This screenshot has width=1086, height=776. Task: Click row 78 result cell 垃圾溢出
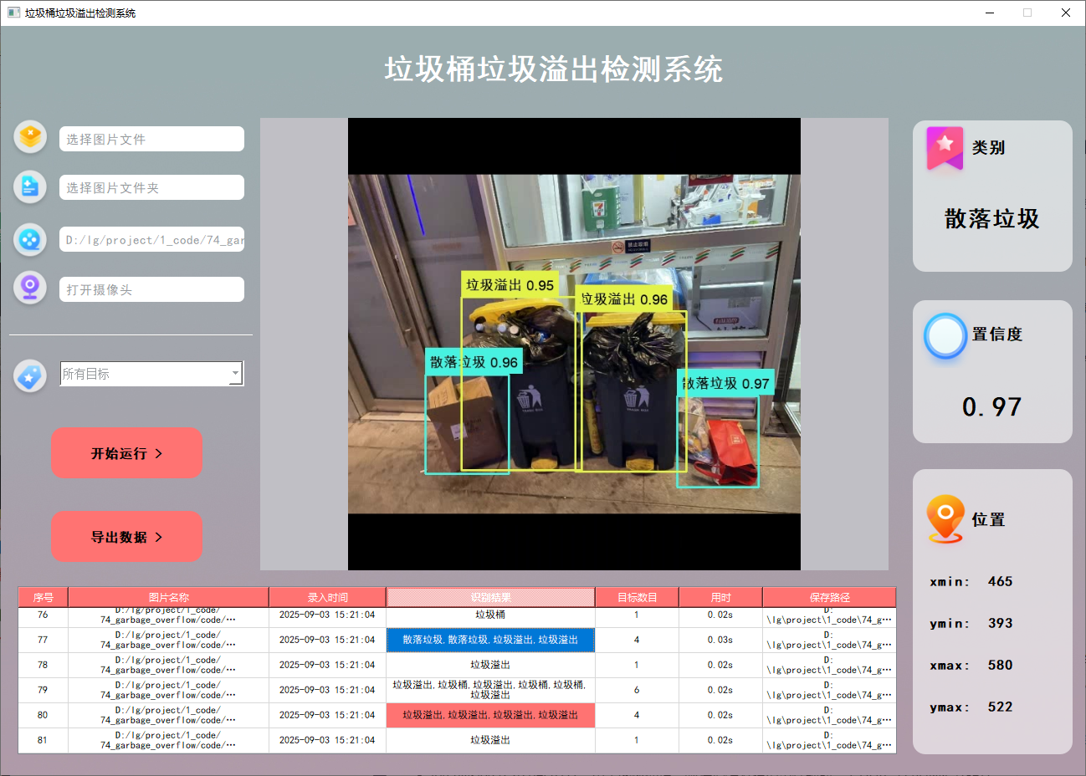tap(490, 665)
